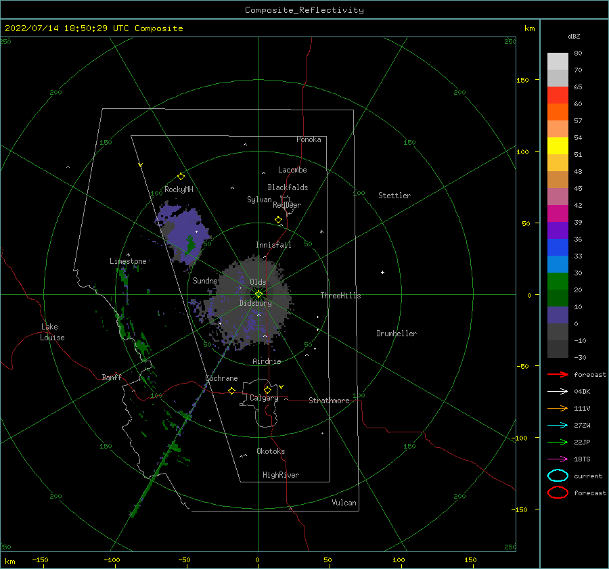The width and height of the screenshot is (609, 569).
Task: Click the radar site diamond at map center
Action: pos(258,294)
